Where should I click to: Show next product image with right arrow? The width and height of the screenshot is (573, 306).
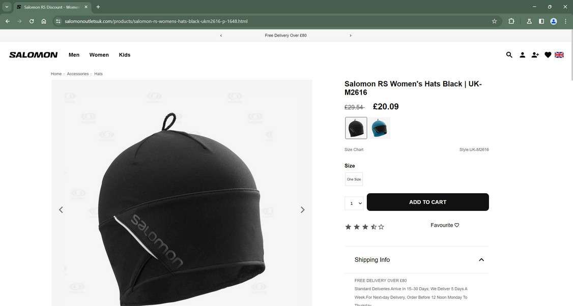(302, 210)
